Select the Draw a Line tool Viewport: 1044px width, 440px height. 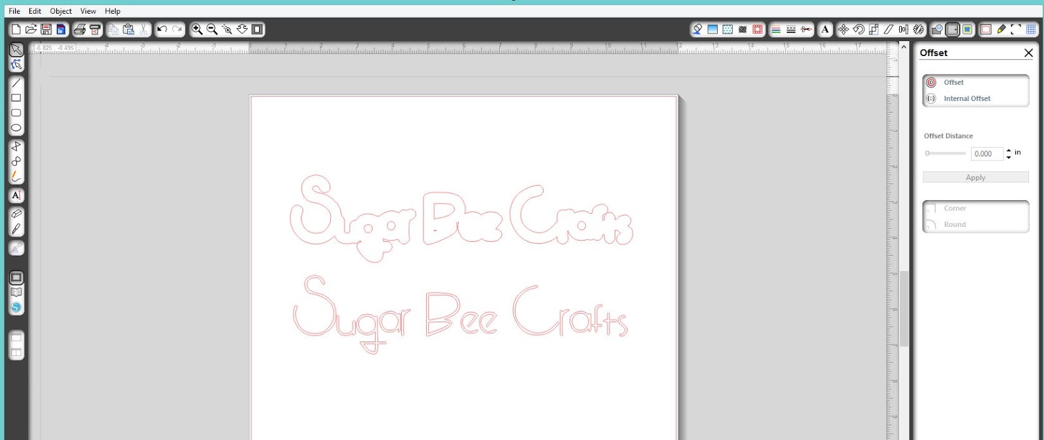[x=16, y=83]
